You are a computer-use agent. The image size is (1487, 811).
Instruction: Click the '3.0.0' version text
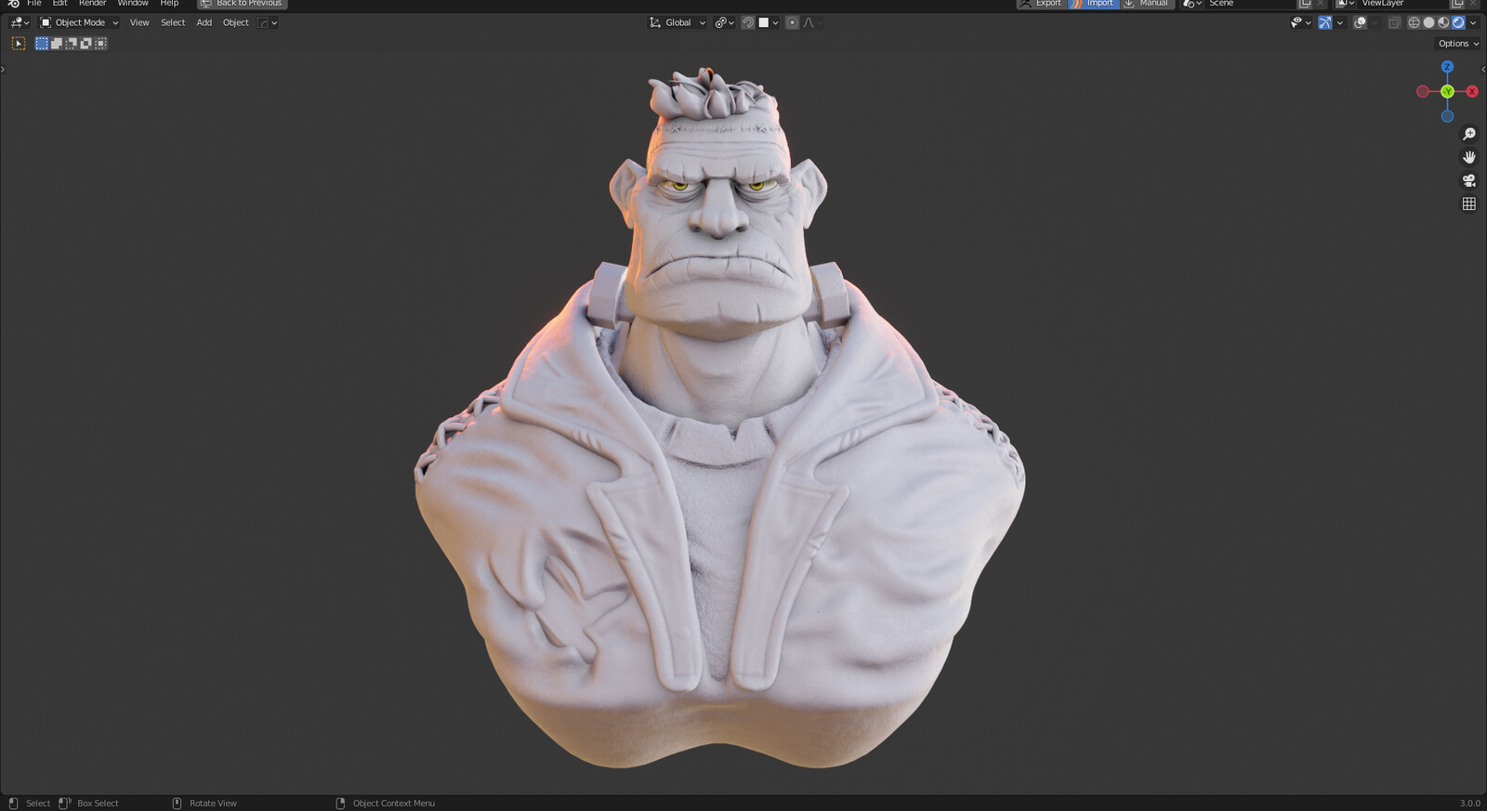[1469, 803]
